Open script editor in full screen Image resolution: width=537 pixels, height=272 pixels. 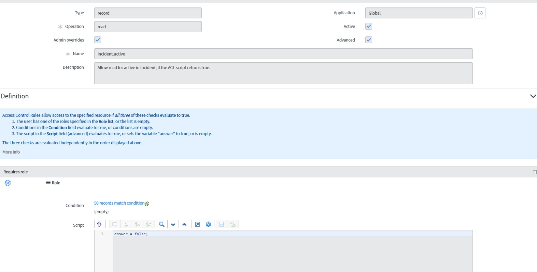(197, 224)
